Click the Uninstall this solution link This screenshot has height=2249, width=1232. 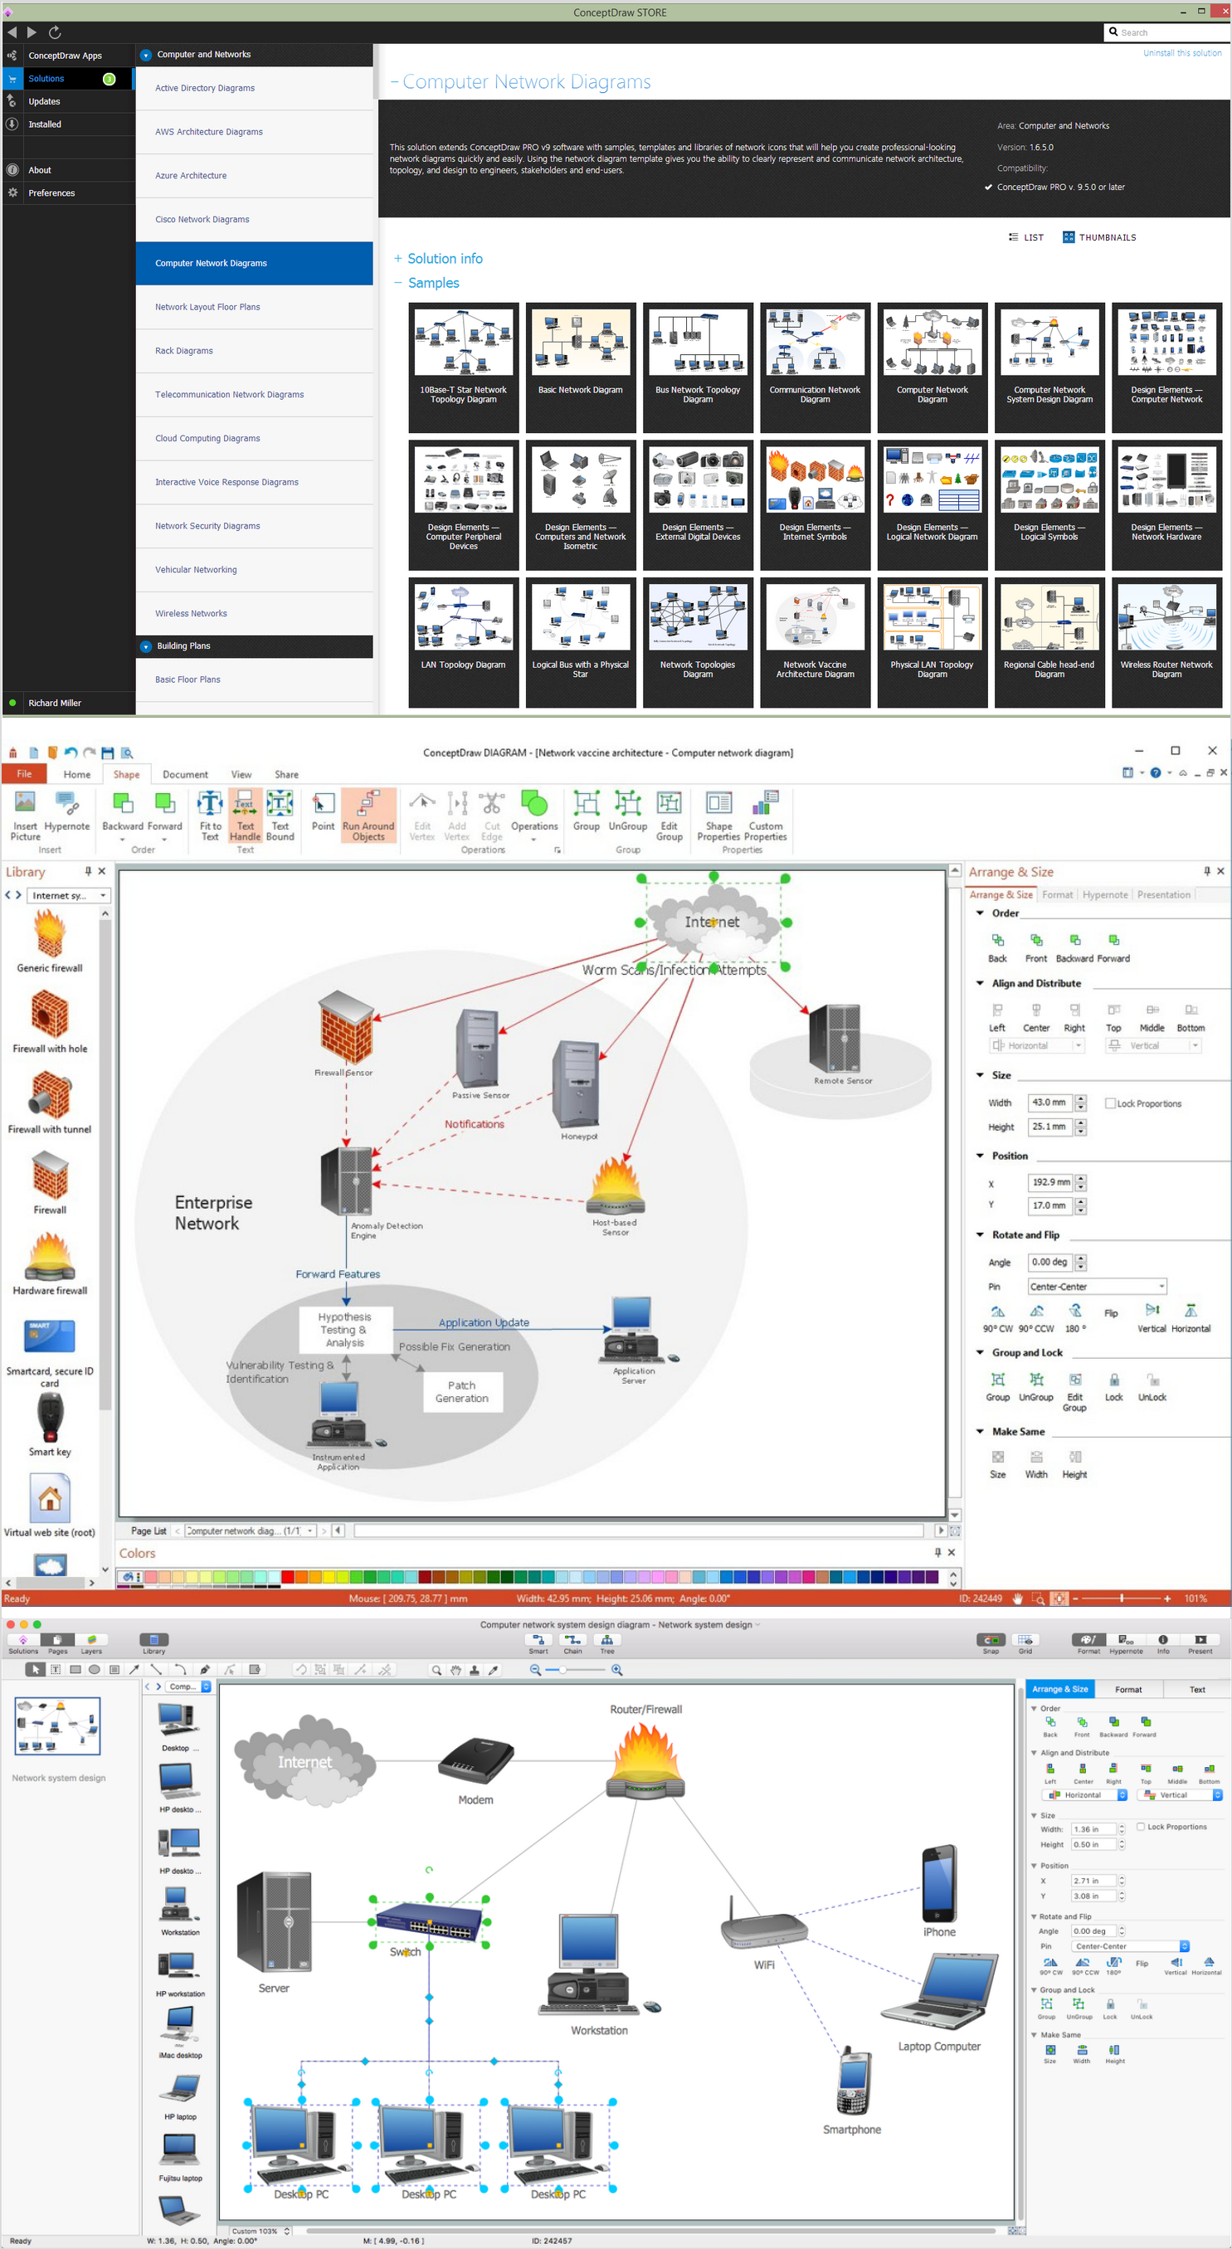coord(1182,53)
